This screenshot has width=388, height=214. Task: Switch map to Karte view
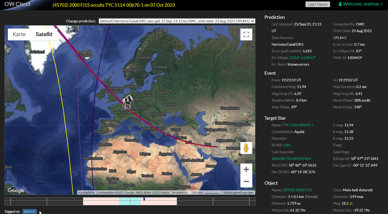coord(19,35)
